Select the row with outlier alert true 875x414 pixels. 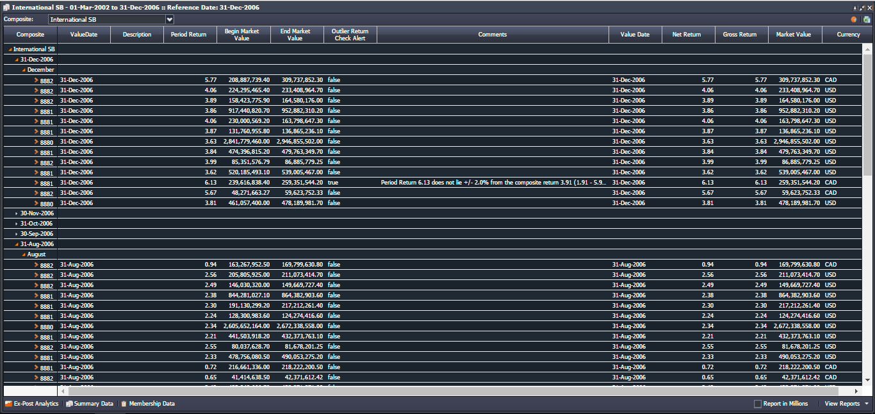[x=333, y=183]
